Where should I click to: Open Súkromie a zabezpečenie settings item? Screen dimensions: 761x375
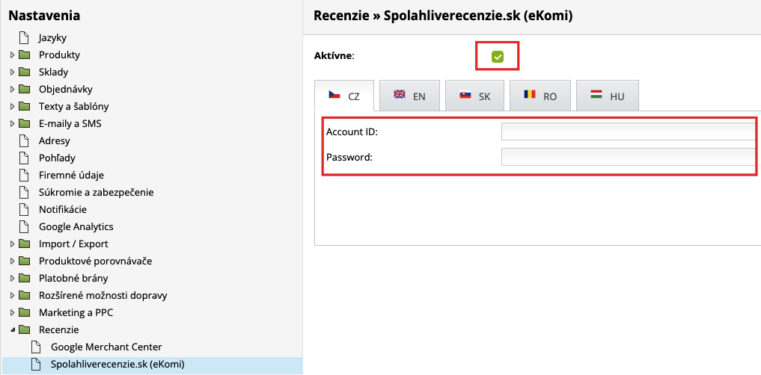(96, 192)
